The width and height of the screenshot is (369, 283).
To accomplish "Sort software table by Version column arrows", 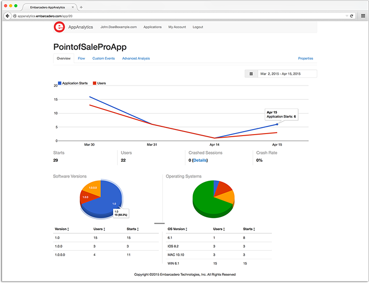I will coord(69,229).
